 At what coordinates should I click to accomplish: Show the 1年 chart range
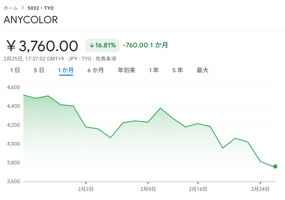(x=154, y=70)
